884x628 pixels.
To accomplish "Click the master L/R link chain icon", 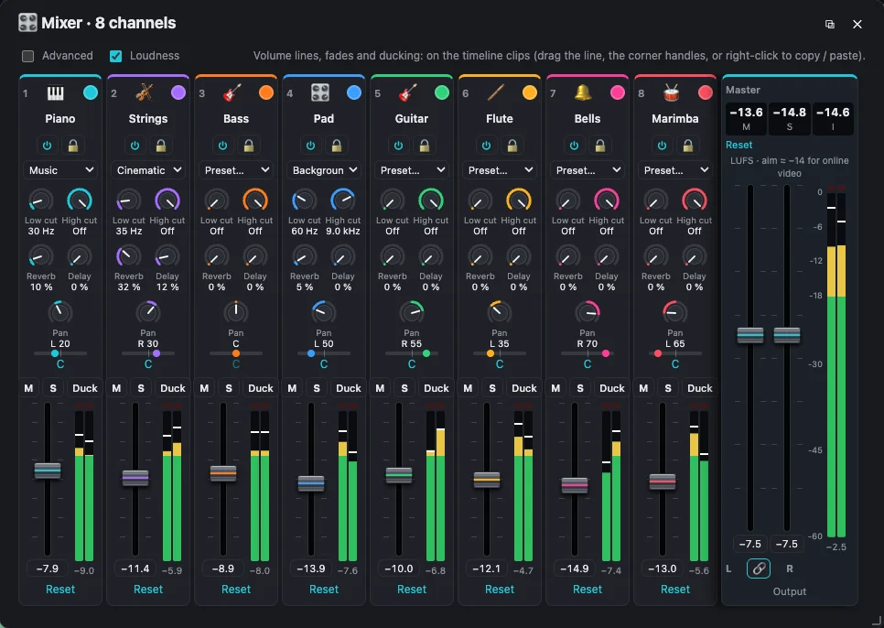I will tap(759, 568).
